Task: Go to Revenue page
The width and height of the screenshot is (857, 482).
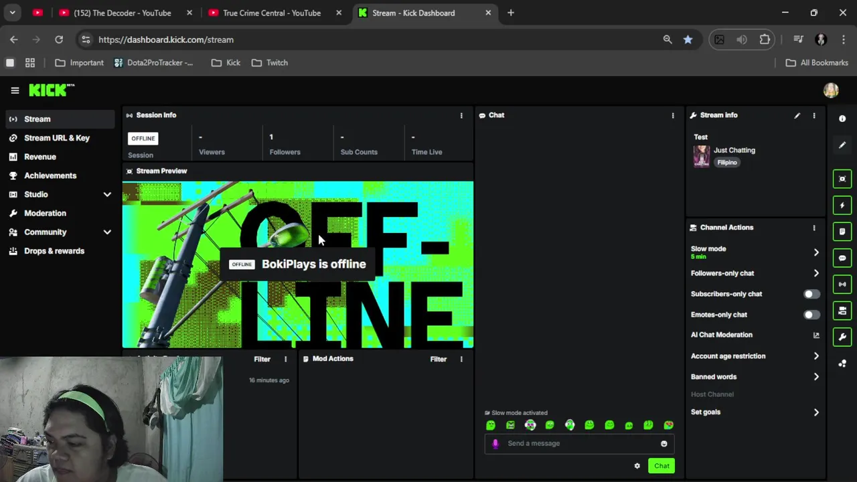Action: click(60, 157)
